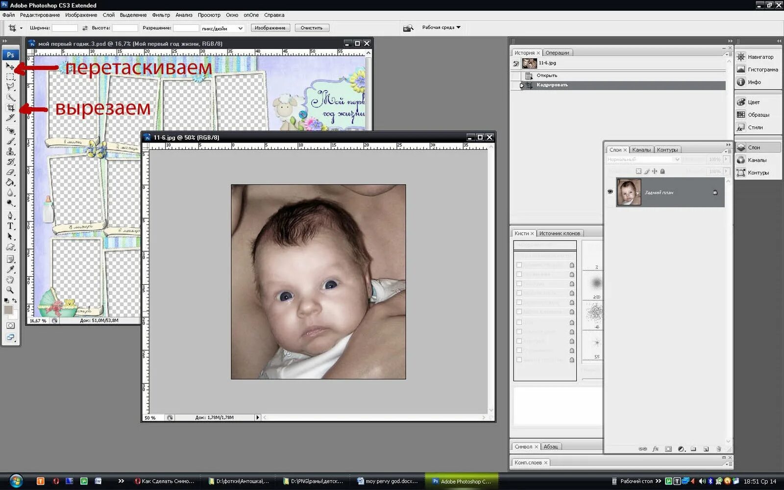
Task: Select the Horizontal Type tool
Action: click(x=10, y=226)
